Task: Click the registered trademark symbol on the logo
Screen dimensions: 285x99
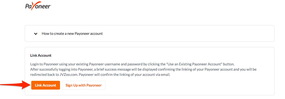Action: click(51, 6)
